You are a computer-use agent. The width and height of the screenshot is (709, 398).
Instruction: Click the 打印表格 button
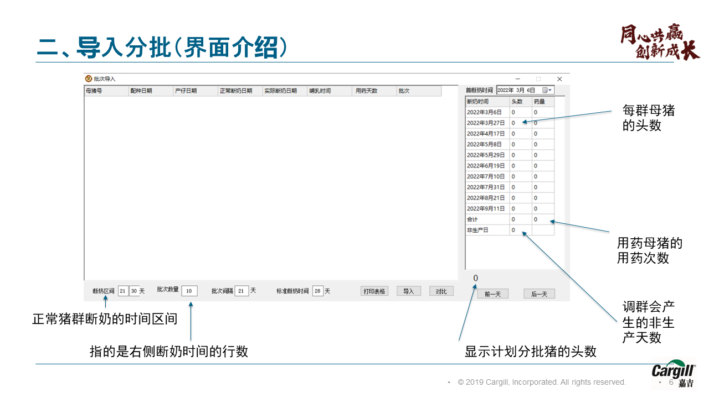pos(374,291)
